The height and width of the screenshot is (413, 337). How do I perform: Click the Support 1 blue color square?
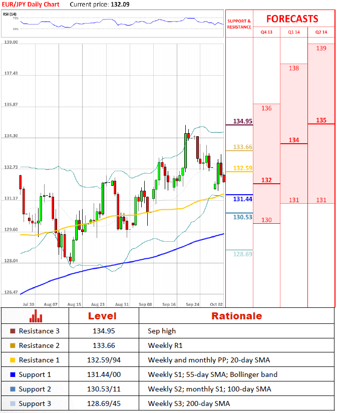click(x=13, y=374)
